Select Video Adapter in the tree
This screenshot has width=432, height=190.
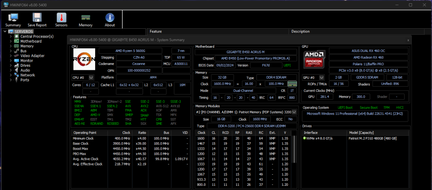pyautogui.click(x=32, y=56)
